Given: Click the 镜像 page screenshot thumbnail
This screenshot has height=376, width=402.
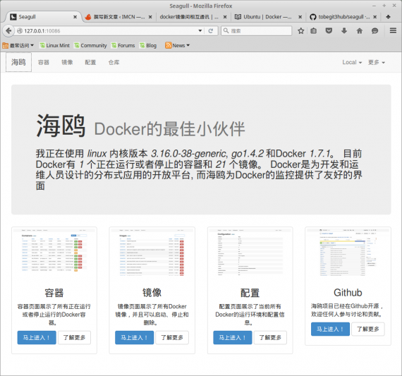Looking at the screenshot, I should click(x=152, y=252).
